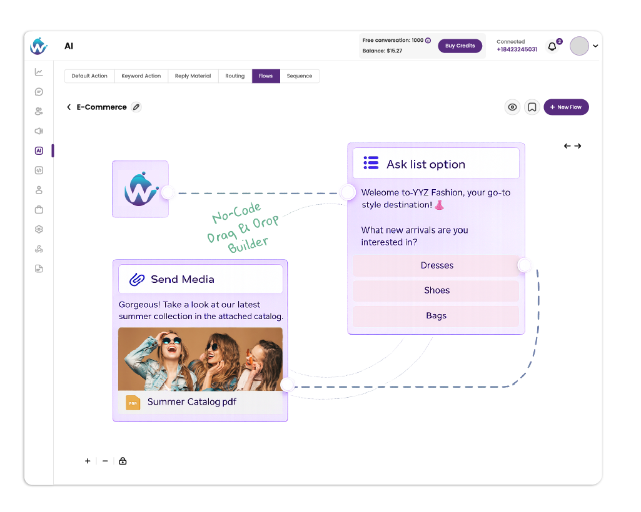Open the chat messages sidebar icon
The height and width of the screenshot is (512, 641).
tap(39, 92)
